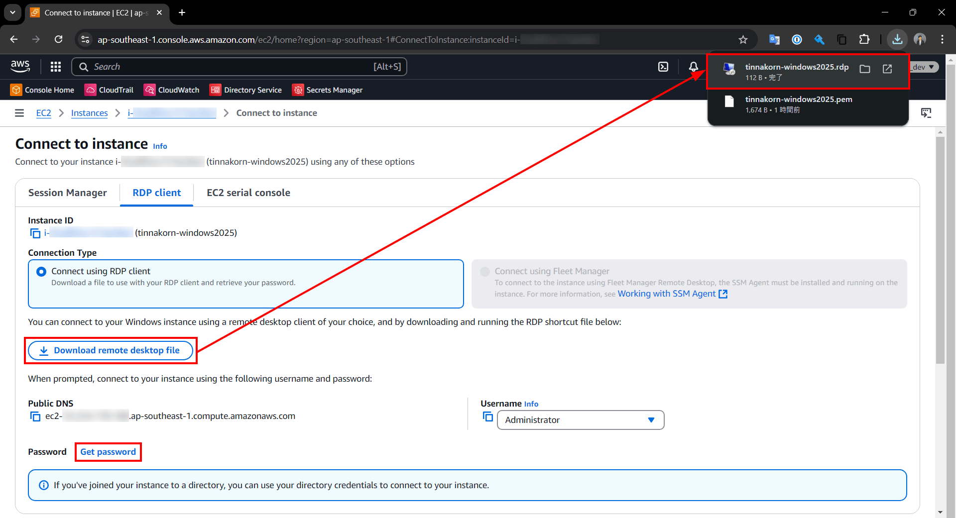Open the Username Administrator dropdown
This screenshot has height=518, width=956.
581,420
